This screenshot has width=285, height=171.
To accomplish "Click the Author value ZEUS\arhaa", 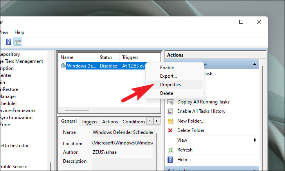I will point(105,152).
